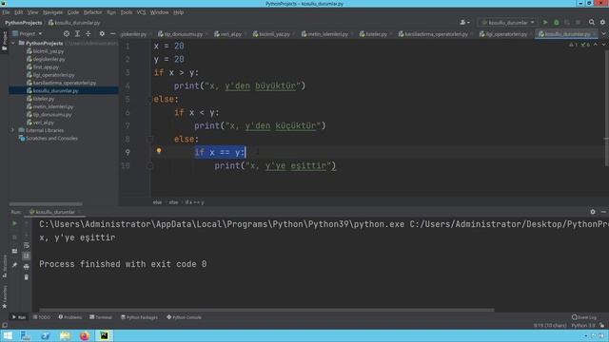Click the fold marker at line 10
This screenshot has width=609, height=342.
[150, 166]
